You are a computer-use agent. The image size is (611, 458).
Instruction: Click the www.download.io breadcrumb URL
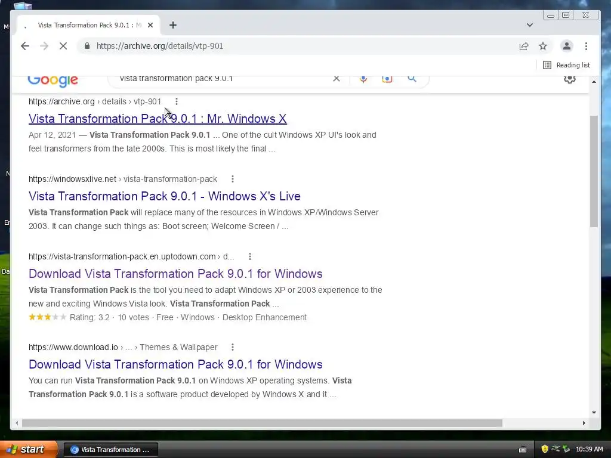(x=123, y=348)
